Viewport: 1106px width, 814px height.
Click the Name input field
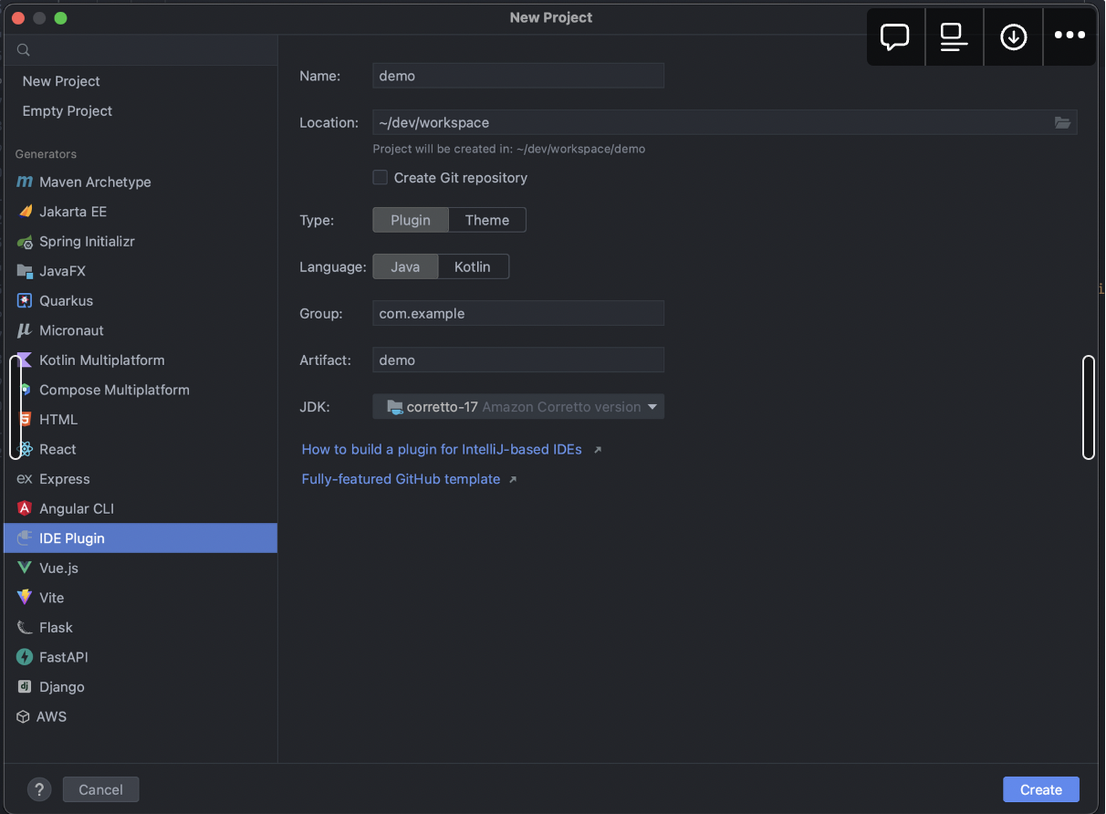[x=518, y=76]
